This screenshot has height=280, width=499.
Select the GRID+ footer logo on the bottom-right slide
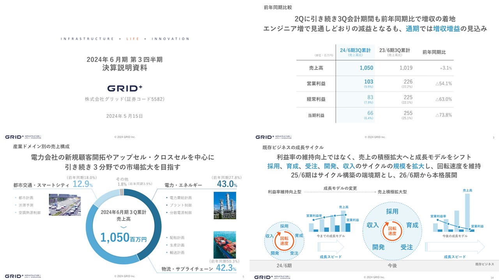(273, 277)
